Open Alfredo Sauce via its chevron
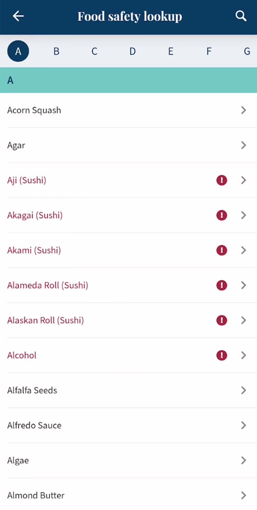Image resolution: width=257 pixels, height=510 pixels. (x=244, y=426)
